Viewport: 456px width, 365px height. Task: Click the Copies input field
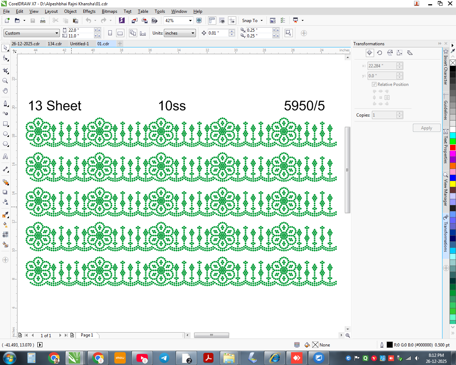coord(384,115)
